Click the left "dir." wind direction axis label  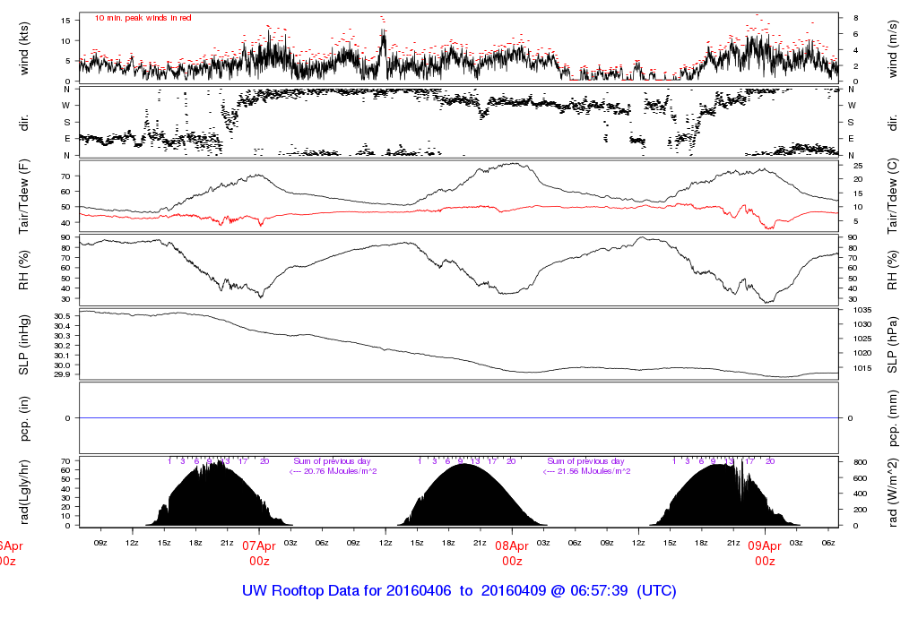(24, 122)
